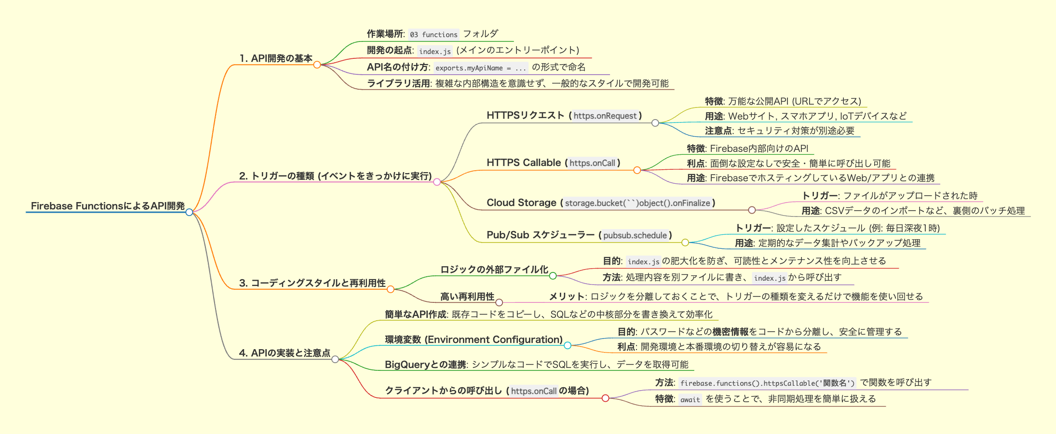Click '用途: Webサイト, スマホアプリ, IoTデバイスなど'

806,116
